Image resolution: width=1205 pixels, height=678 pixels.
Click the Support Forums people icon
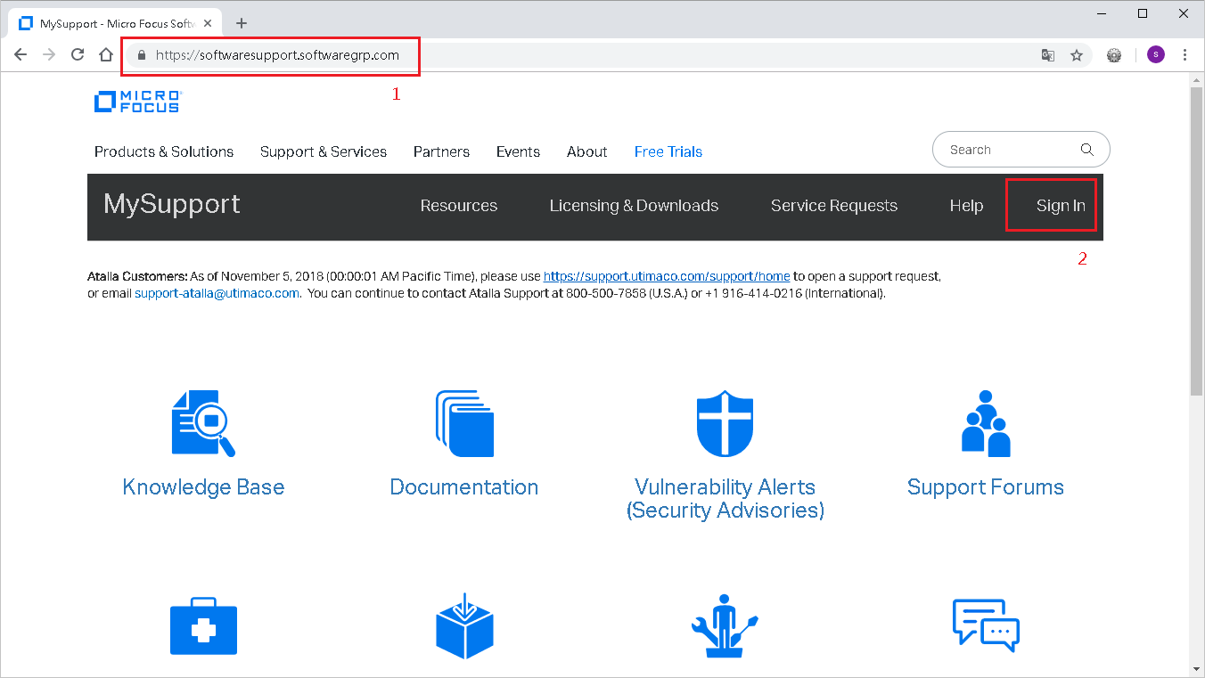coord(986,424)
